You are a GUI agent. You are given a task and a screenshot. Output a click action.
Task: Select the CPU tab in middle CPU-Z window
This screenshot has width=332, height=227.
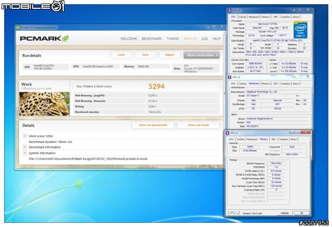[x=233, y=84]
